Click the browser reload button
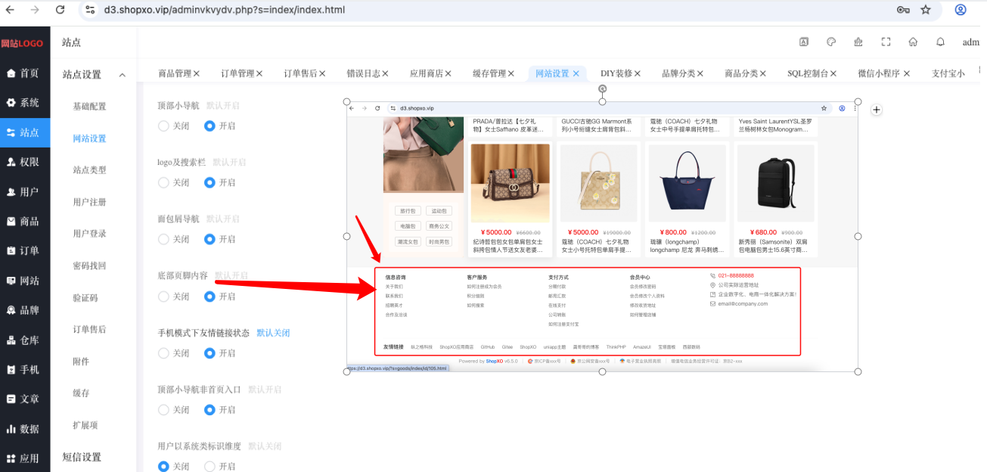Screen dimensions: 987x472 pos(61,10)
